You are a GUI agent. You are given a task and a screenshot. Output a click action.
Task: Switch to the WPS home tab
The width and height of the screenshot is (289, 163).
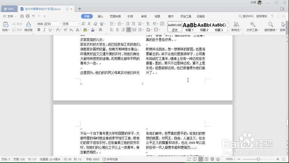tap(9, 9)
